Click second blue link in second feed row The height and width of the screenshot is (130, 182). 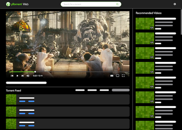tap(31, 113)
